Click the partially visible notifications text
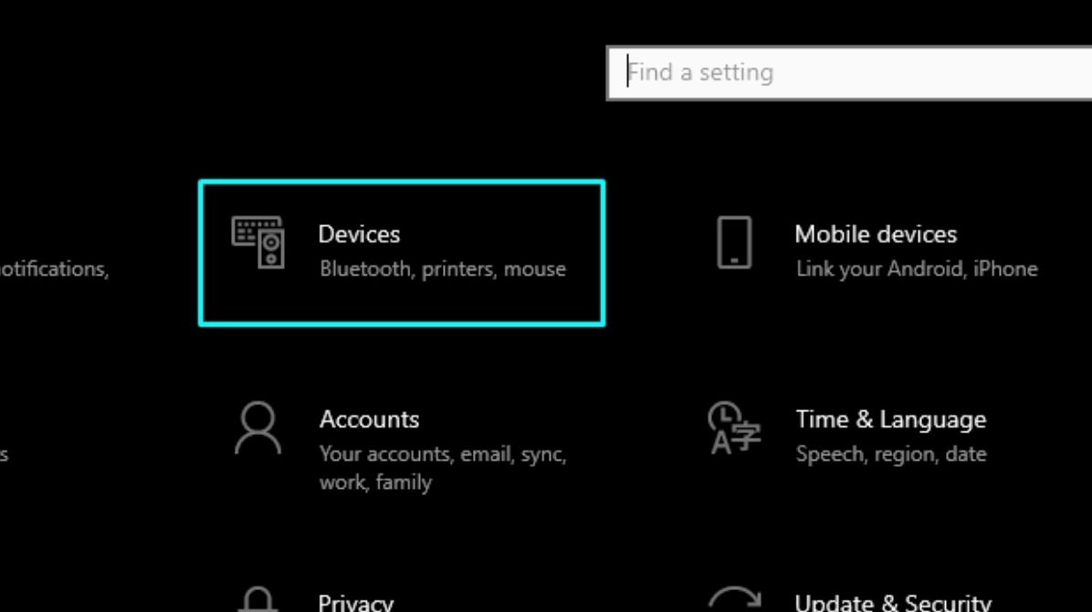The image size is (1092, 612). tap(54, 269)
